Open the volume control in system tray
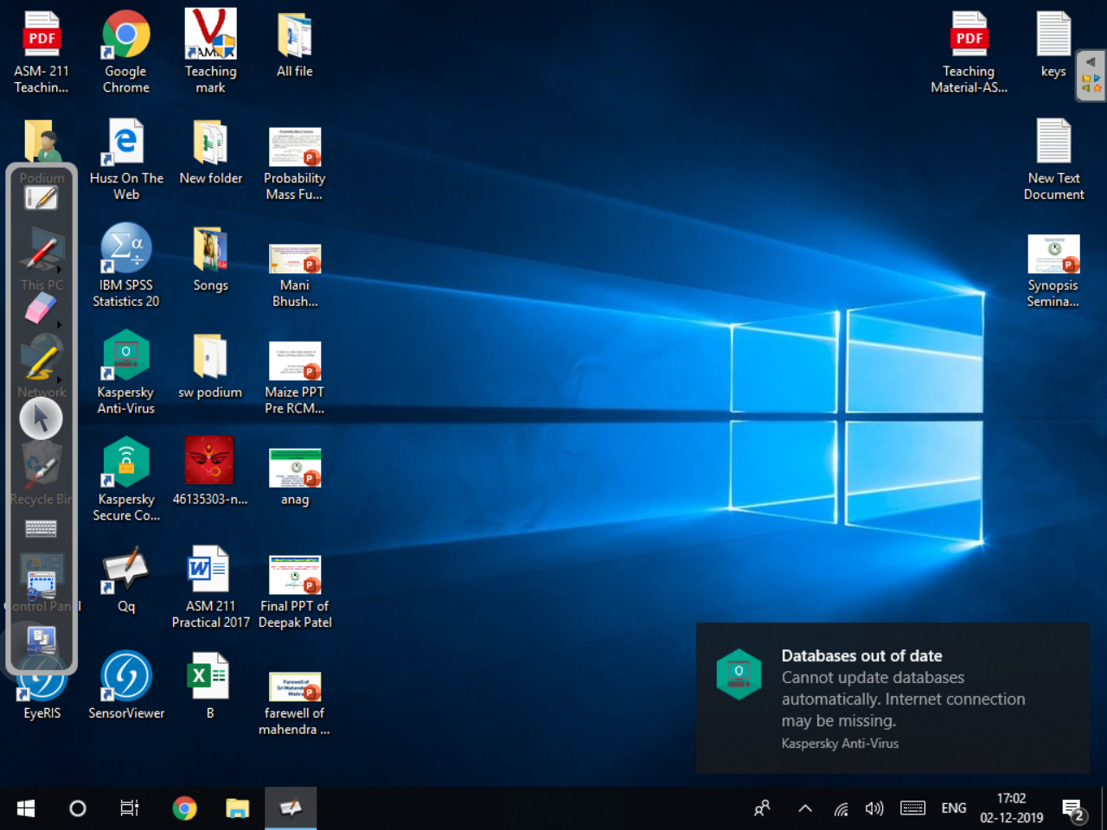The height and width of the screenshot is (830, 1107). 874,808
